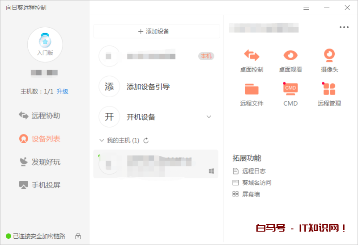Open 远程管理 remote management icon
Viewport: 358px width, 245px height.
329,89
